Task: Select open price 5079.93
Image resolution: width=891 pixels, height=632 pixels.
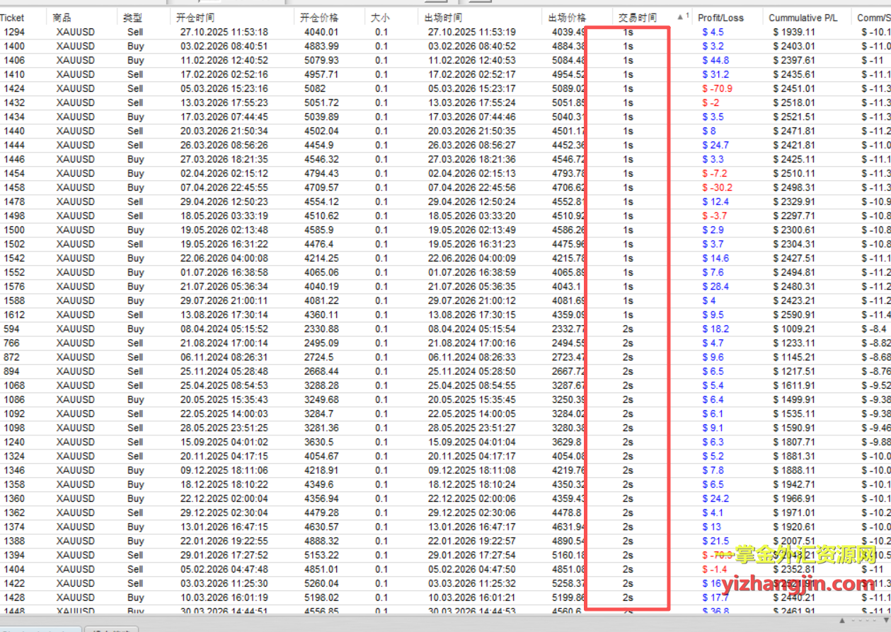Action: (321, 60)
